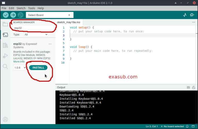Click the setup code comment line
Screen dimensions: 198x129
109,31
